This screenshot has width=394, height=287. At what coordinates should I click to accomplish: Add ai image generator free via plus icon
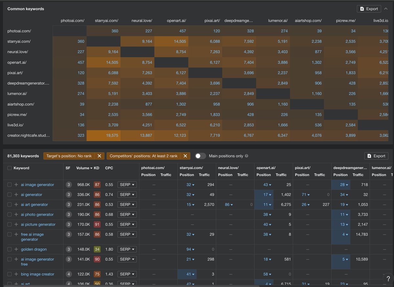(x=16, y=259)
